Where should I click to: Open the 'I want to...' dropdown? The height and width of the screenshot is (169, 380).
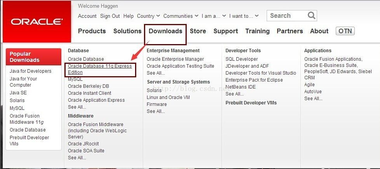pos(244,16)
